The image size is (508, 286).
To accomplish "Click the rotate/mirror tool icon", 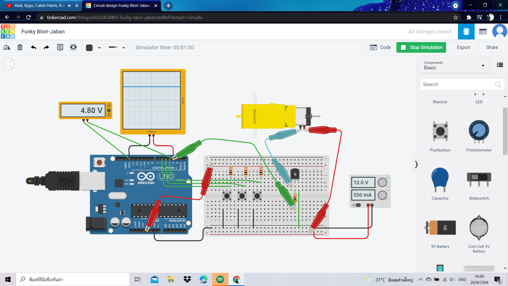I will tap(7, 47).
